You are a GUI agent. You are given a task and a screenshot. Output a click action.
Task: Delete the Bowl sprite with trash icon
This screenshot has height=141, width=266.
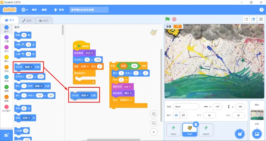coord(196,125)
